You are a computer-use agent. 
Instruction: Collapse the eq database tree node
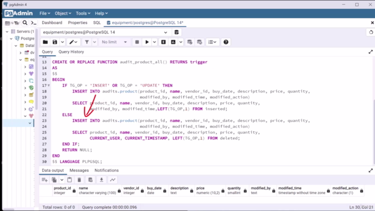pyautogui.click(x=21, y=60)
